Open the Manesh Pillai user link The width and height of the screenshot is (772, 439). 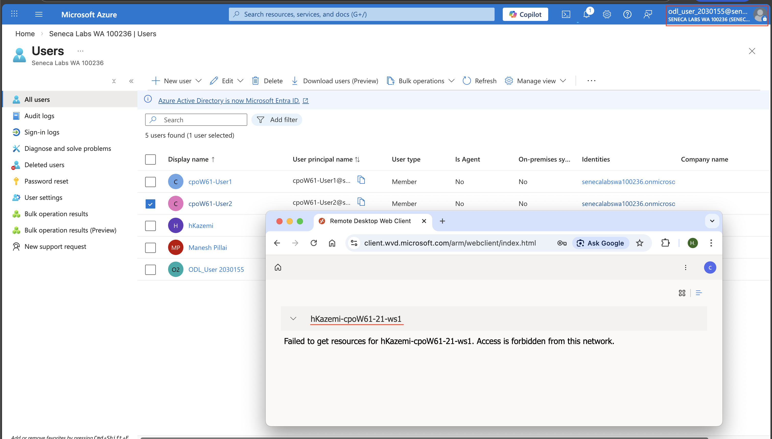[207, 248]
